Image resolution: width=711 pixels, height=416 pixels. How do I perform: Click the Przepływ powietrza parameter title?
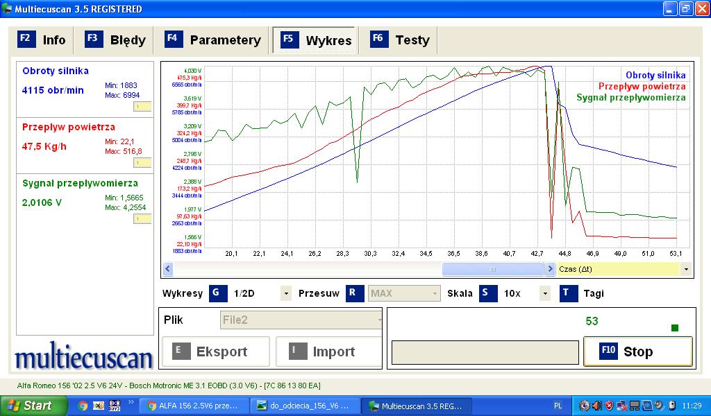coord(69,127)
